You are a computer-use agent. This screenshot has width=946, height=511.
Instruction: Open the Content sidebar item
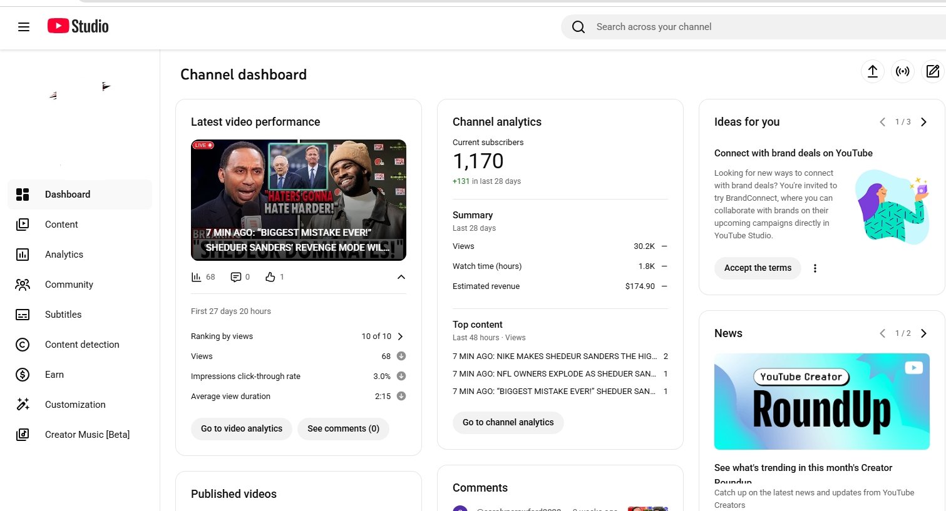pos(61,225)
